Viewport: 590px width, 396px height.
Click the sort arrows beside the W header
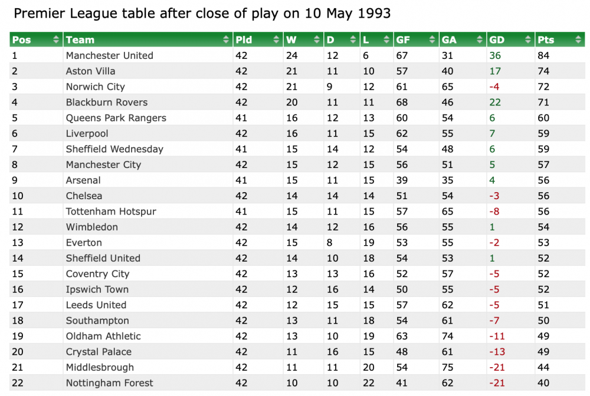317,40
